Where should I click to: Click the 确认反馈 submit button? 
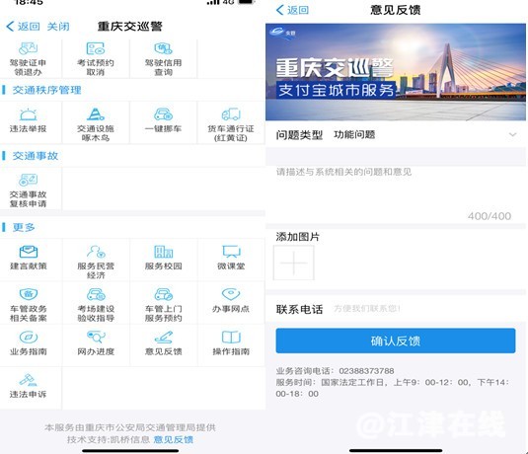pos(396,340)
